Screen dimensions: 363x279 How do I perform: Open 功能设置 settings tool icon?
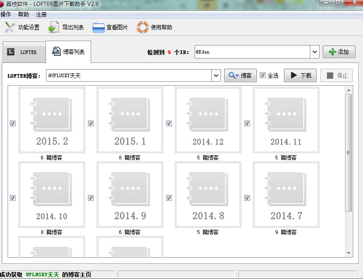coord(10,27)
